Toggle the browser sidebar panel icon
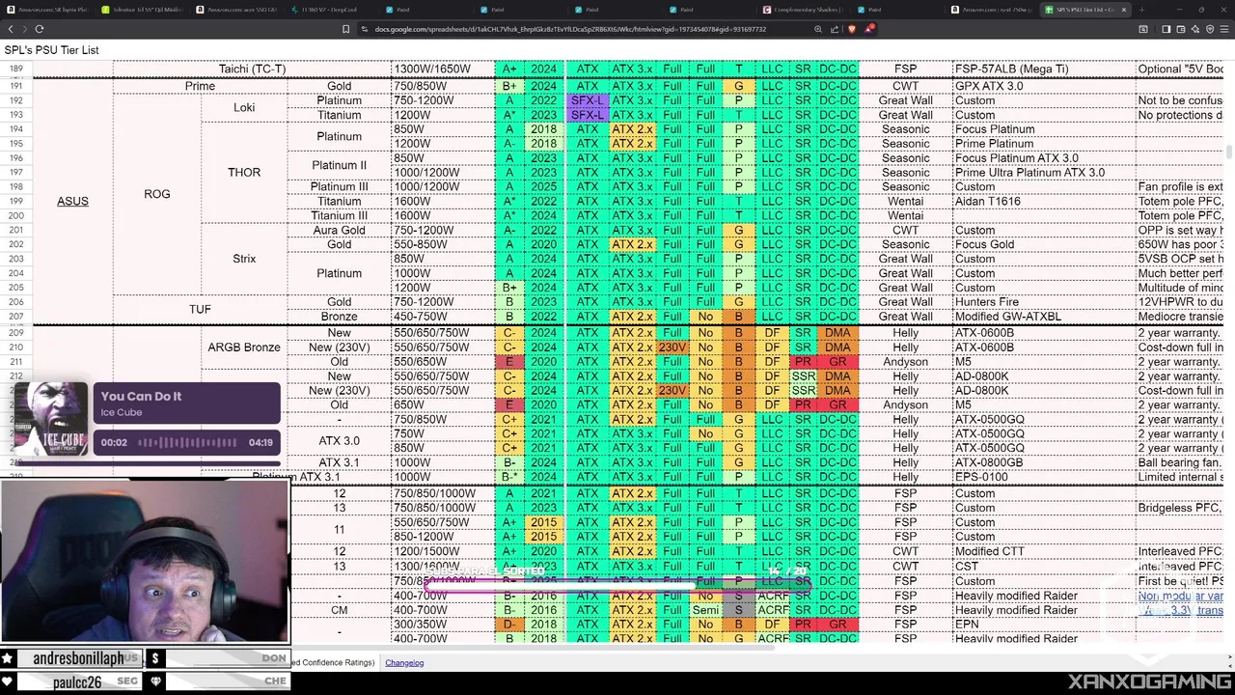1235x695 pixels. tap(1166, 29)
